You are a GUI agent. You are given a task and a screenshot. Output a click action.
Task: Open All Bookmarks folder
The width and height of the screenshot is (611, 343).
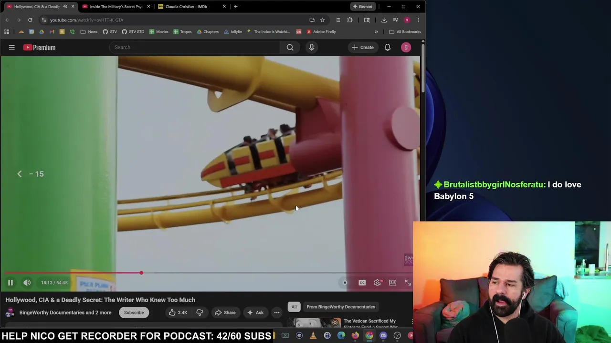tap(405, 32)
